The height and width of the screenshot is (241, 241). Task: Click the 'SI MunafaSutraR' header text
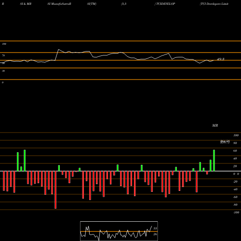coord(59,4)
